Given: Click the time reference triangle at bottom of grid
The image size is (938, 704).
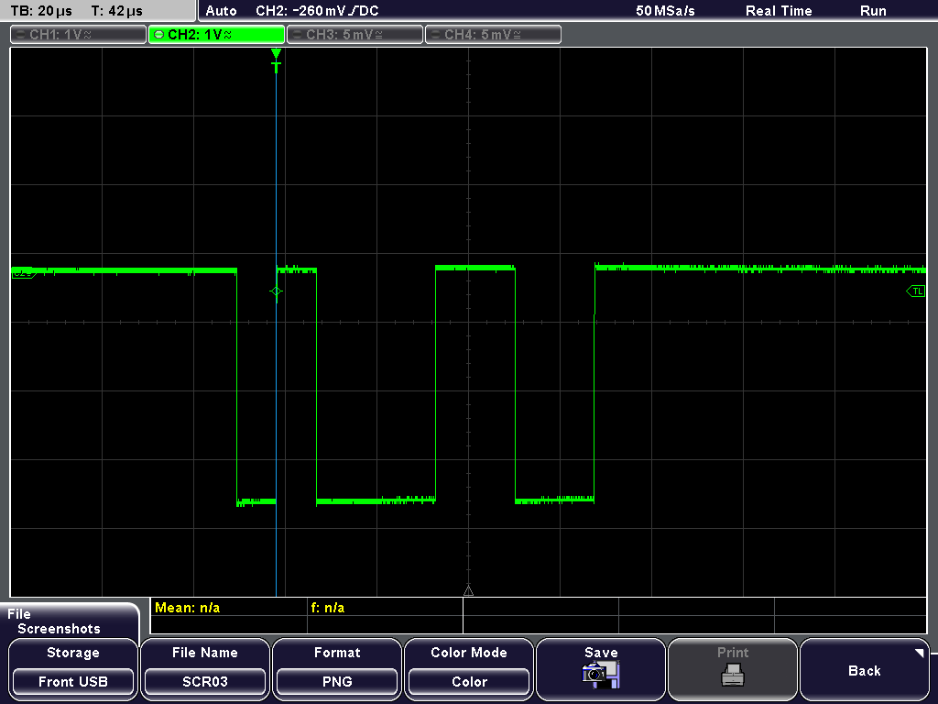Looking at the screenshot, I should (468, 591).
